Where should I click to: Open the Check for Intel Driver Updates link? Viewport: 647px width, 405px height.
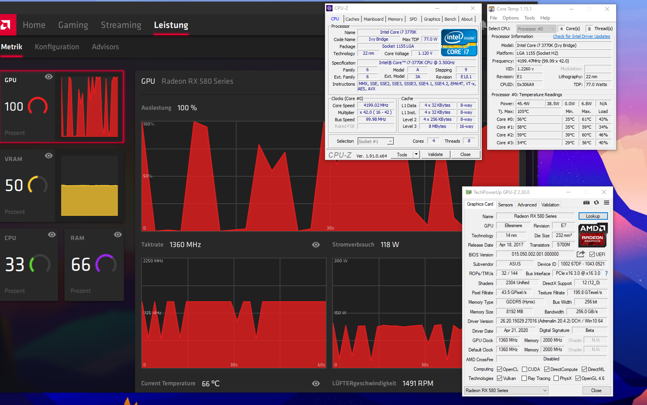pos(581,36)
